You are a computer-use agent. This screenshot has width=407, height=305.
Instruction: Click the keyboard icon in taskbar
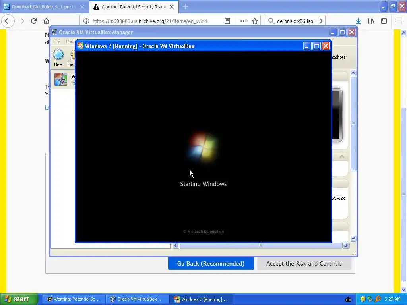pyautogui.click(x=348, y=299)
